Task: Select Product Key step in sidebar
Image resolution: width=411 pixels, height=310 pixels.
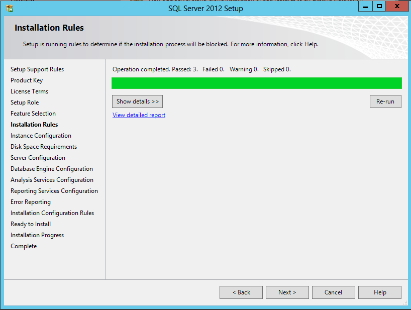Action: [27, 80]
